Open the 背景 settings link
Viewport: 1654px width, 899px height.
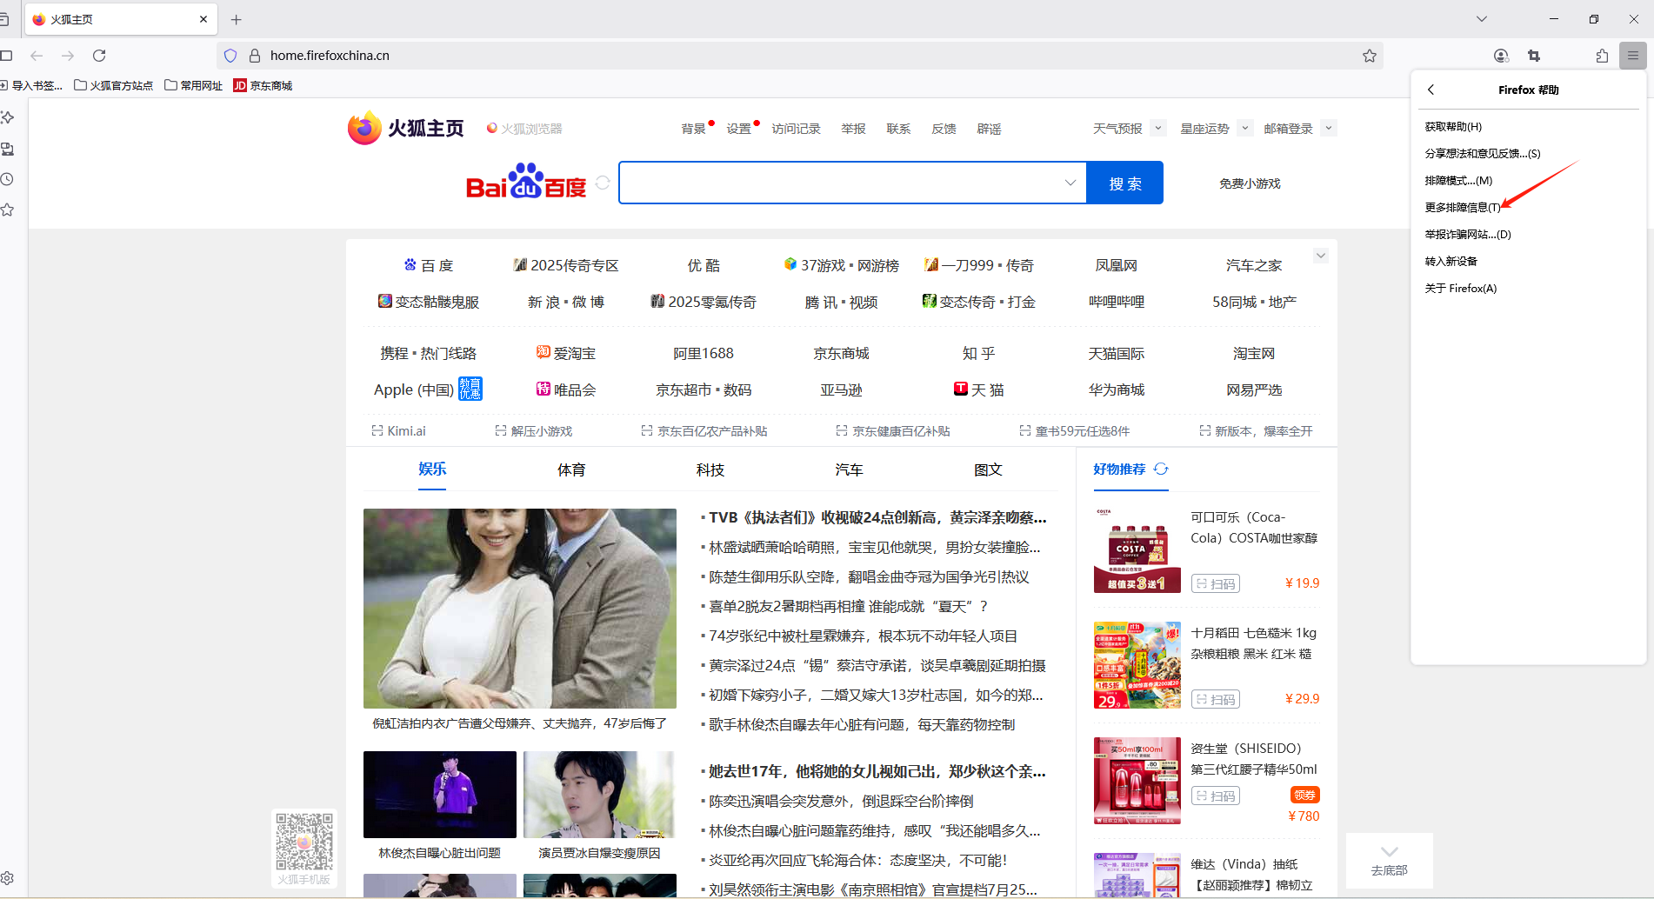click(x=693, y=129)
